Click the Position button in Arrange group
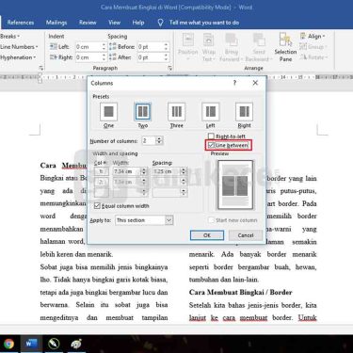Image resolution: width=353 pixels, height=353 pixels. click(x=188, y=47)
